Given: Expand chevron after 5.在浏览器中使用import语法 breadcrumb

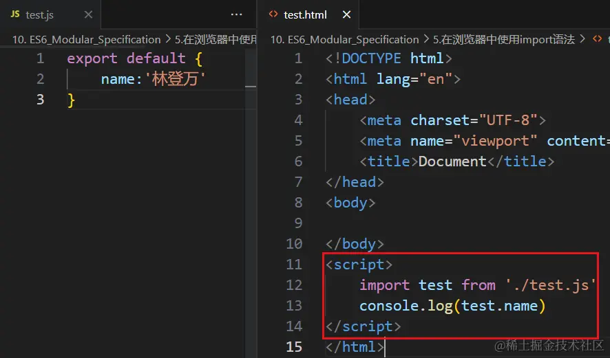Looking at the screenshot, I should click(x=582, y=39).
